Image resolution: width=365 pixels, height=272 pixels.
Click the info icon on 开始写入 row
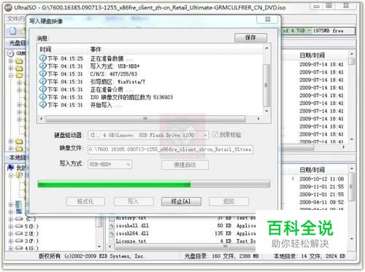(43, 105)
